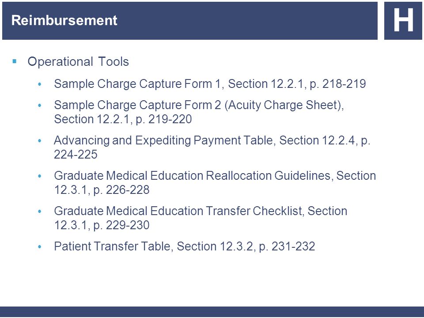424x318 pixels.
Task: Click the bullet before Acuity Charge Sheet item
Action: click(40, 106)
